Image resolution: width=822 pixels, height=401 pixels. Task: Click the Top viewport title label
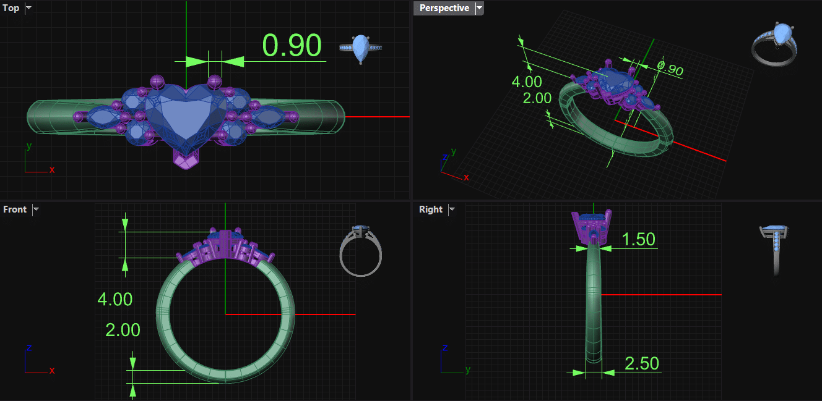[11, 8]
